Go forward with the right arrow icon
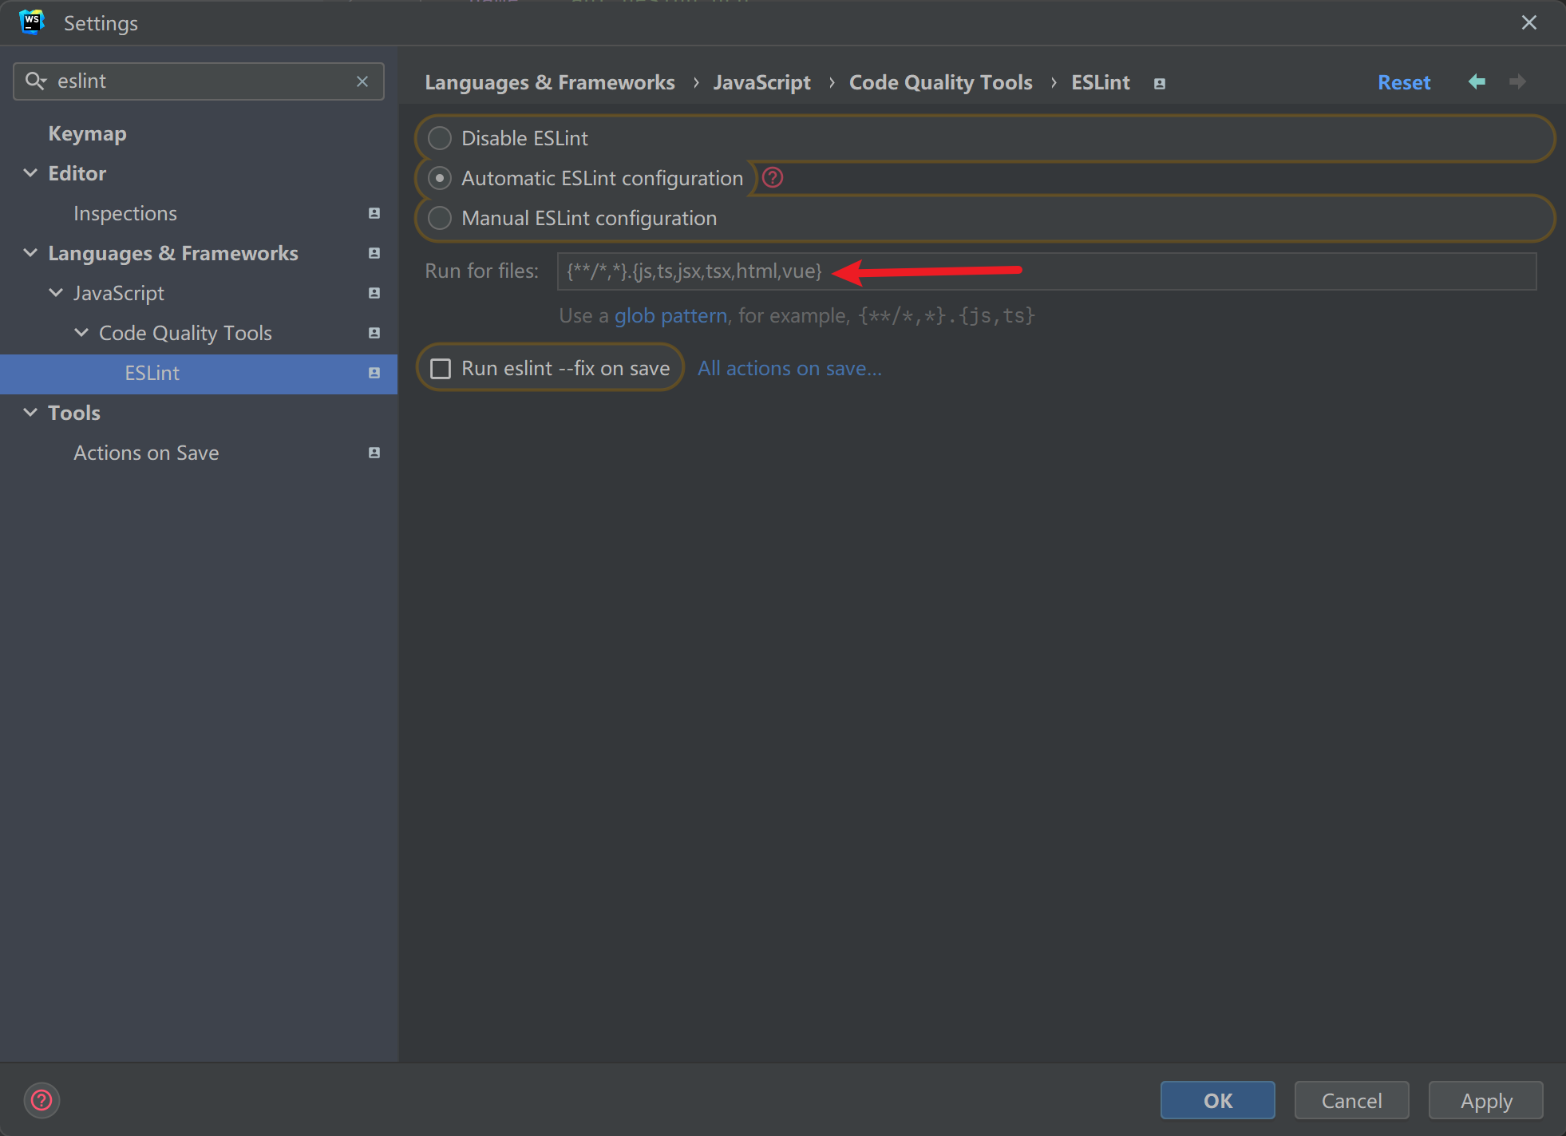The height and width of the screenshot is (1136, 1566). click(1517, 81)
